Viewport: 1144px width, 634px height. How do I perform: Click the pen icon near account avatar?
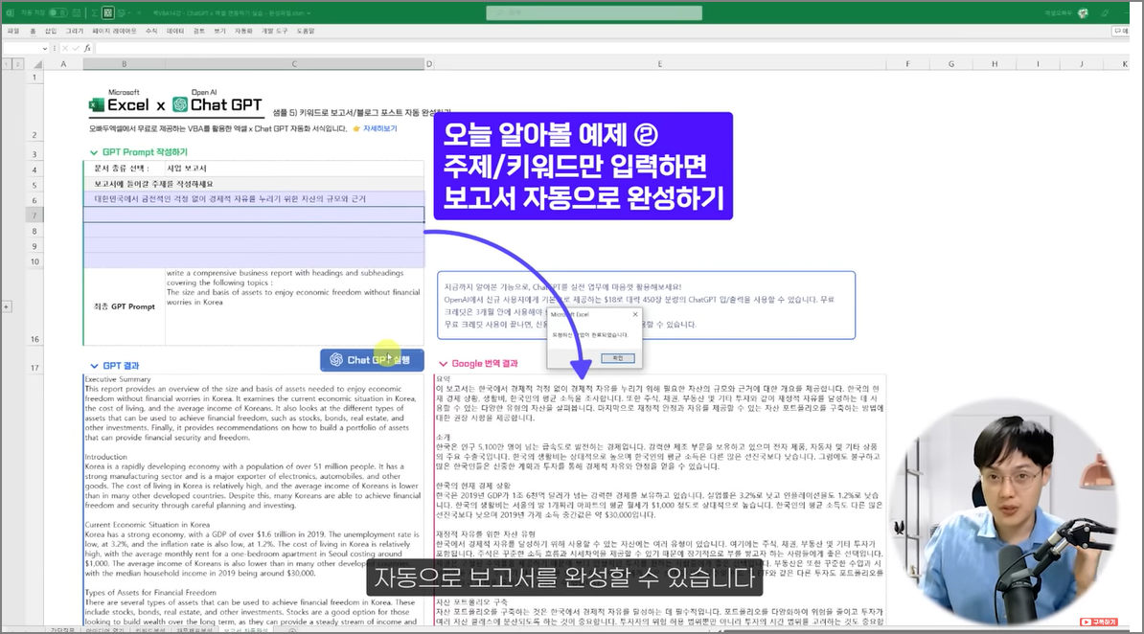click(1106, 13)
